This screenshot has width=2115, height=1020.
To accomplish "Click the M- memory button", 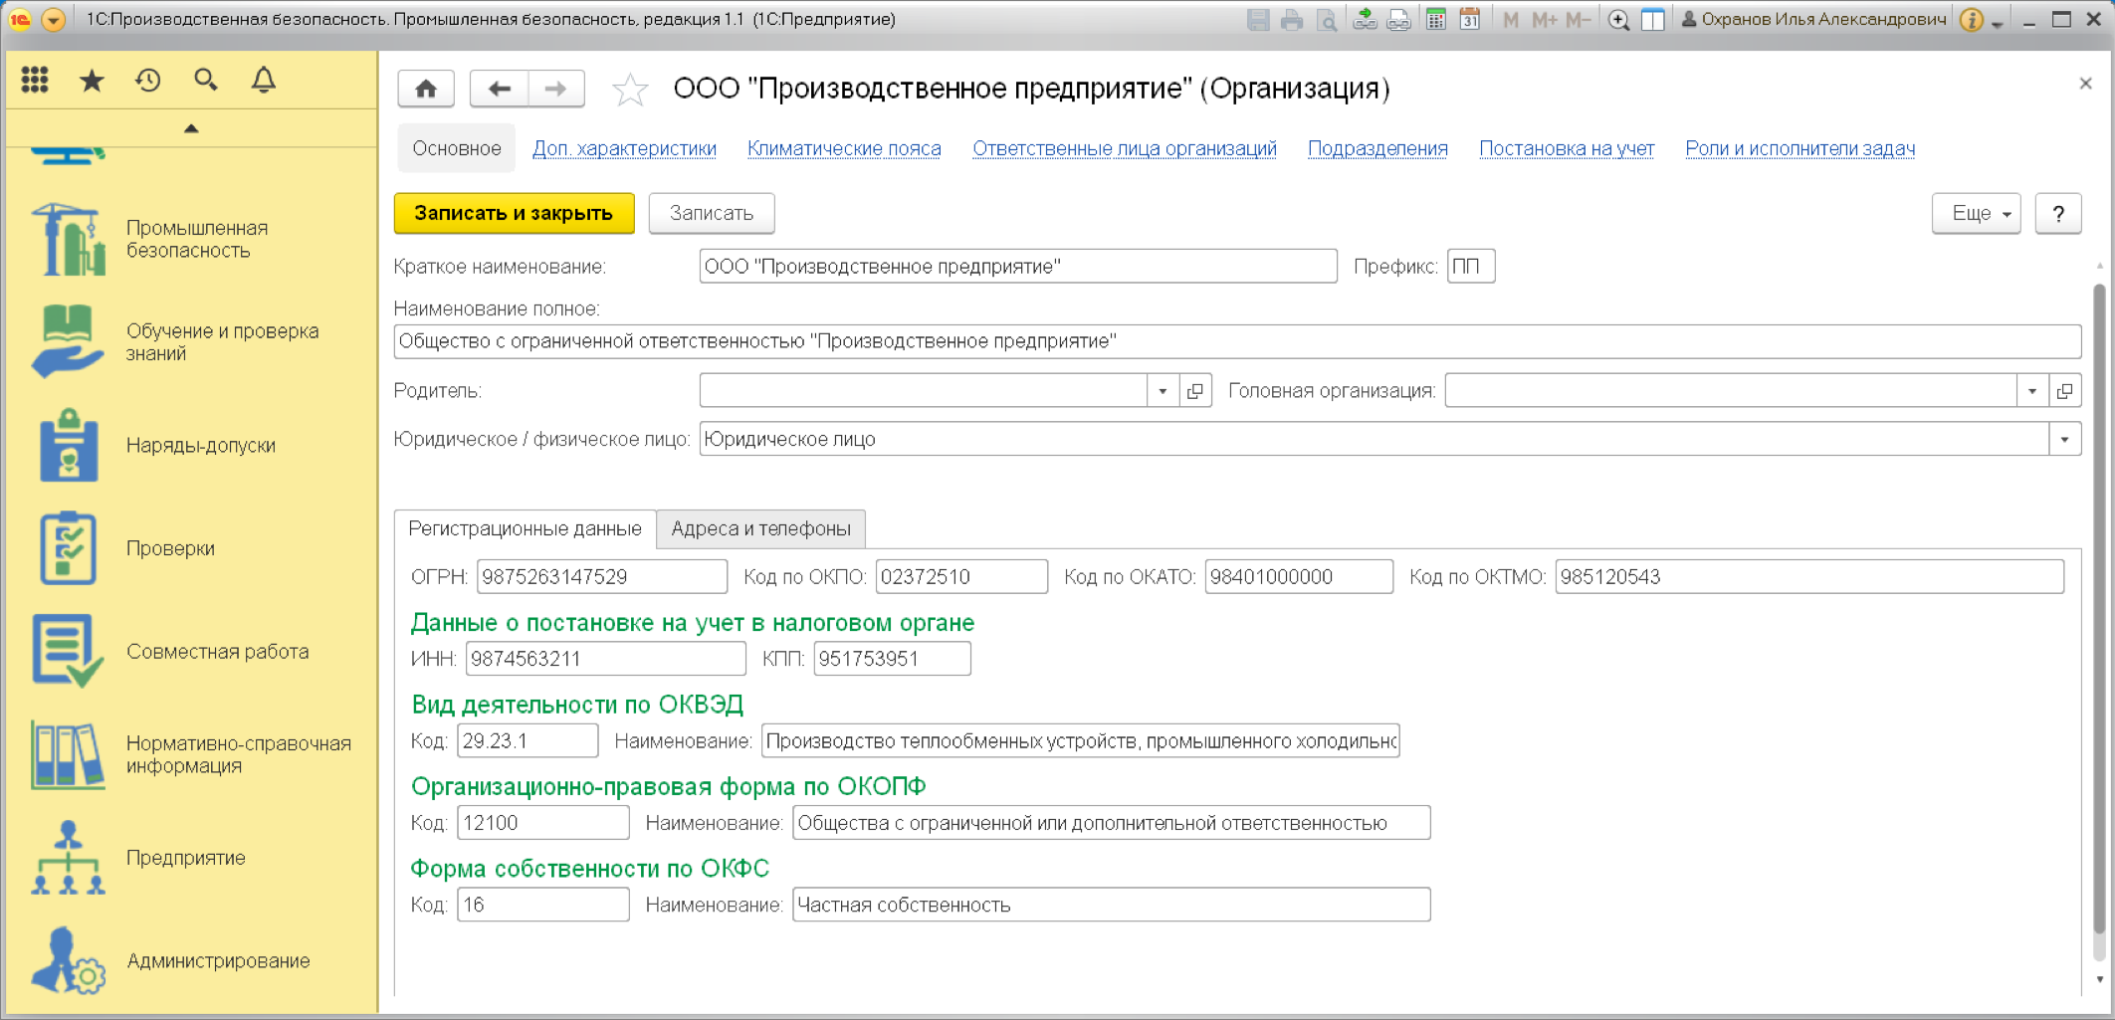I will [1578, 19].
